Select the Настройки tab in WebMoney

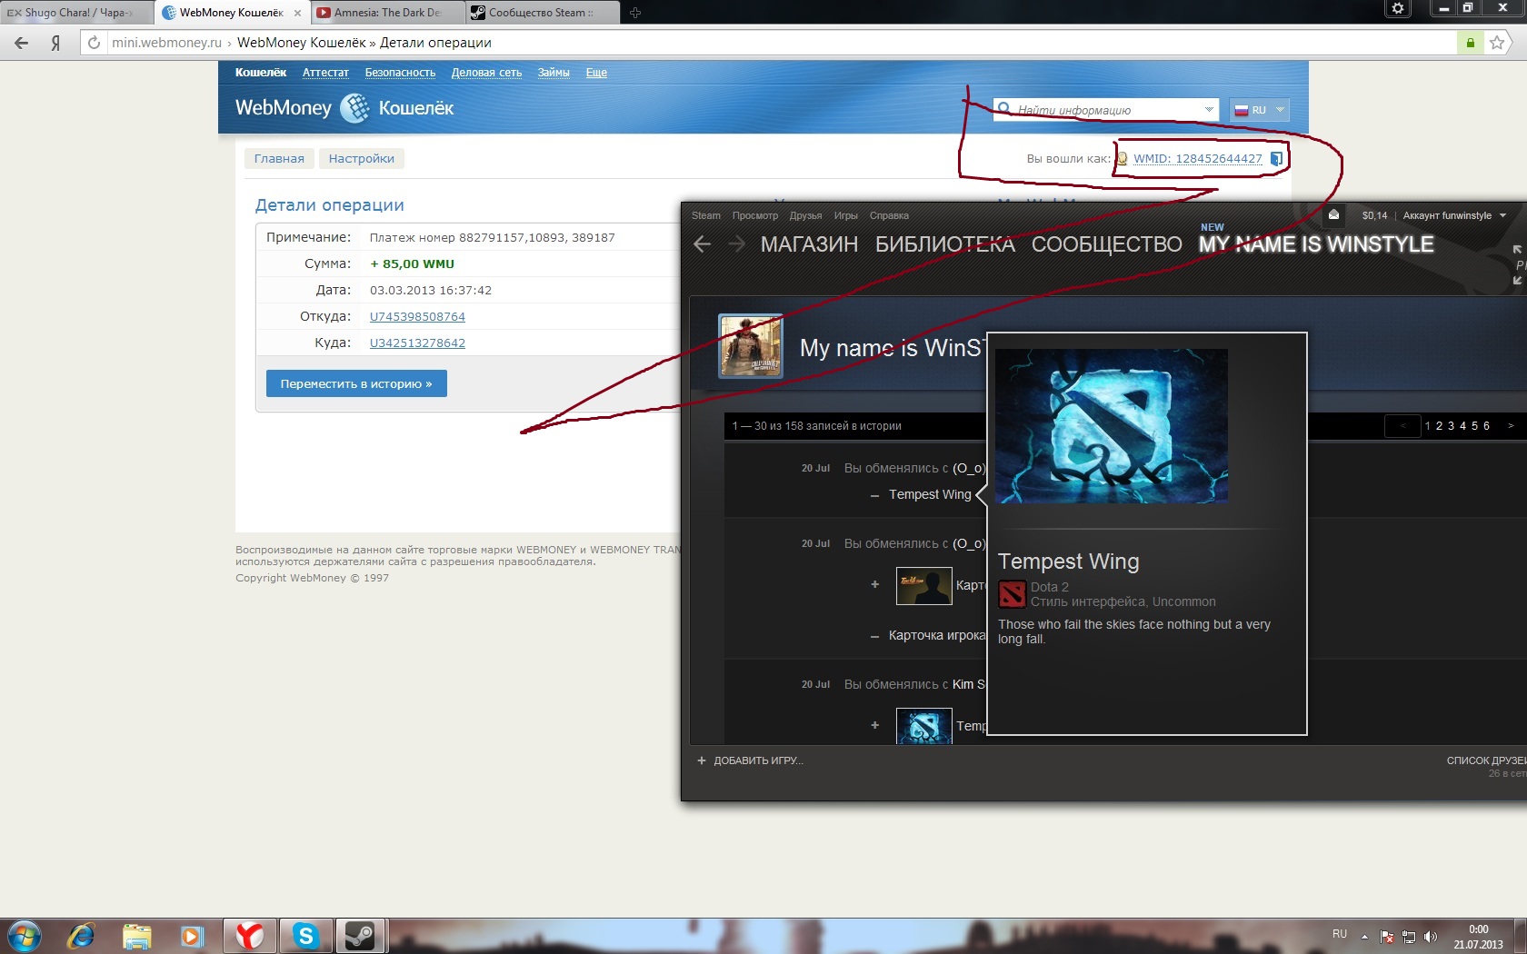[362, 158]
